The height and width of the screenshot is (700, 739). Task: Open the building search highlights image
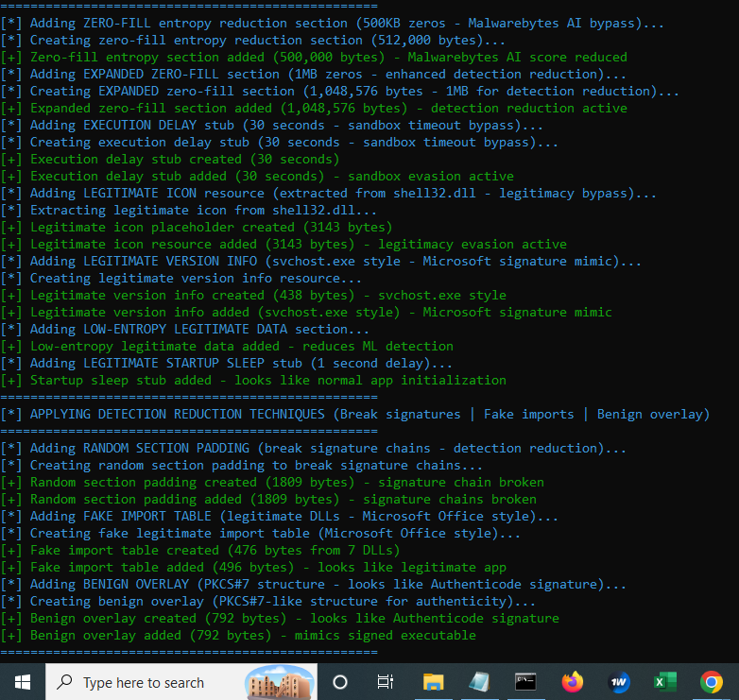(280, 683)
